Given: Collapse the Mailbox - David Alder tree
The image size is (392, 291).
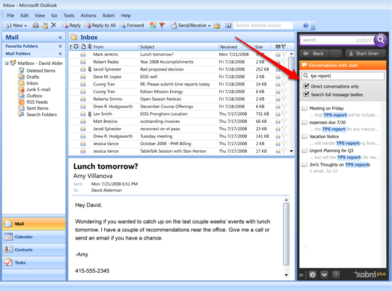Looking at the screenshot, I should pos(7,63).
